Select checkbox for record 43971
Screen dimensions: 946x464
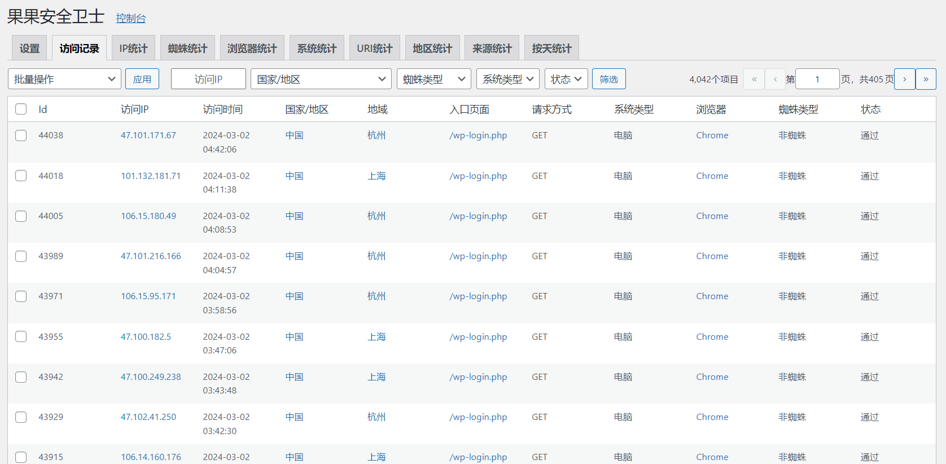[21, 296]
